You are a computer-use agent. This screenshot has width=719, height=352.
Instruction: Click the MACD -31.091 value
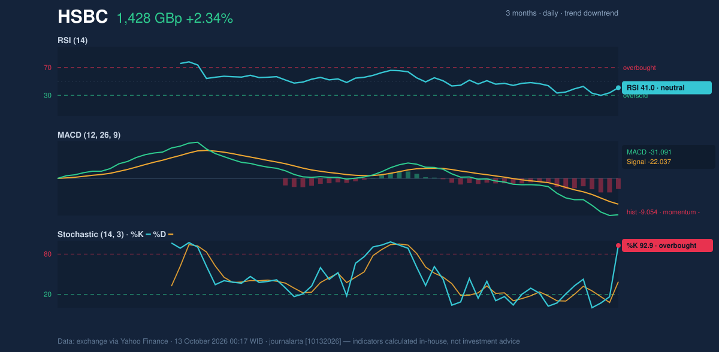click(x=649, y=152)
